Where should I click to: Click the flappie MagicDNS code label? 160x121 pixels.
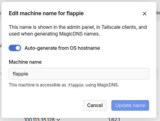(x=76, y=85)
